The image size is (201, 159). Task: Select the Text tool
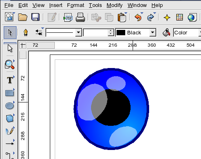click(x=10, y=79)
